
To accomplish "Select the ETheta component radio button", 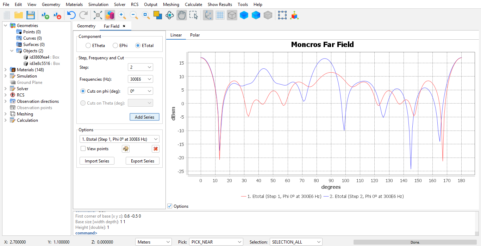I will point(88,46).
